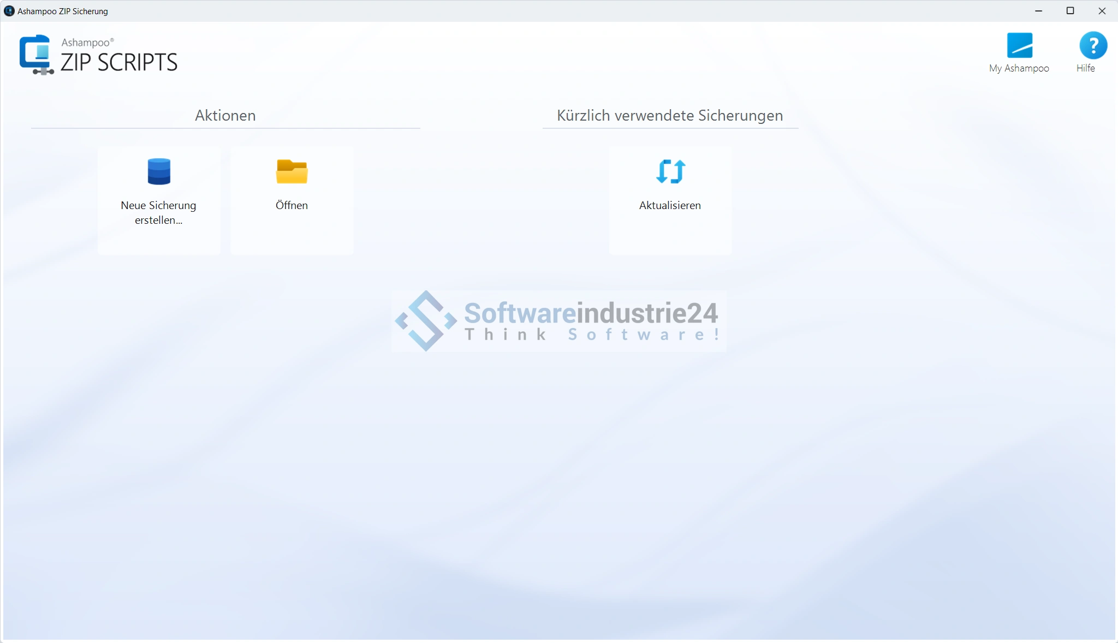Screen dimensions: 1118x643
Task: Open My Ashampoo via its blue icon
Action: pyautogui.click(x=1019, y=45)
